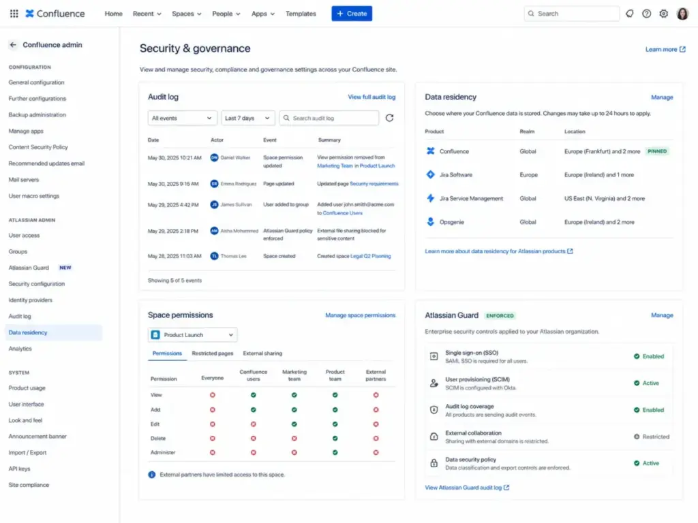Open the Security requirements page link
The height and width of the screenshot is (523, 698).
[374, 184]
